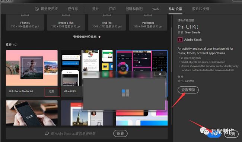
Task: Click the template list vertical scrollbar
Action: coord(171,49)
